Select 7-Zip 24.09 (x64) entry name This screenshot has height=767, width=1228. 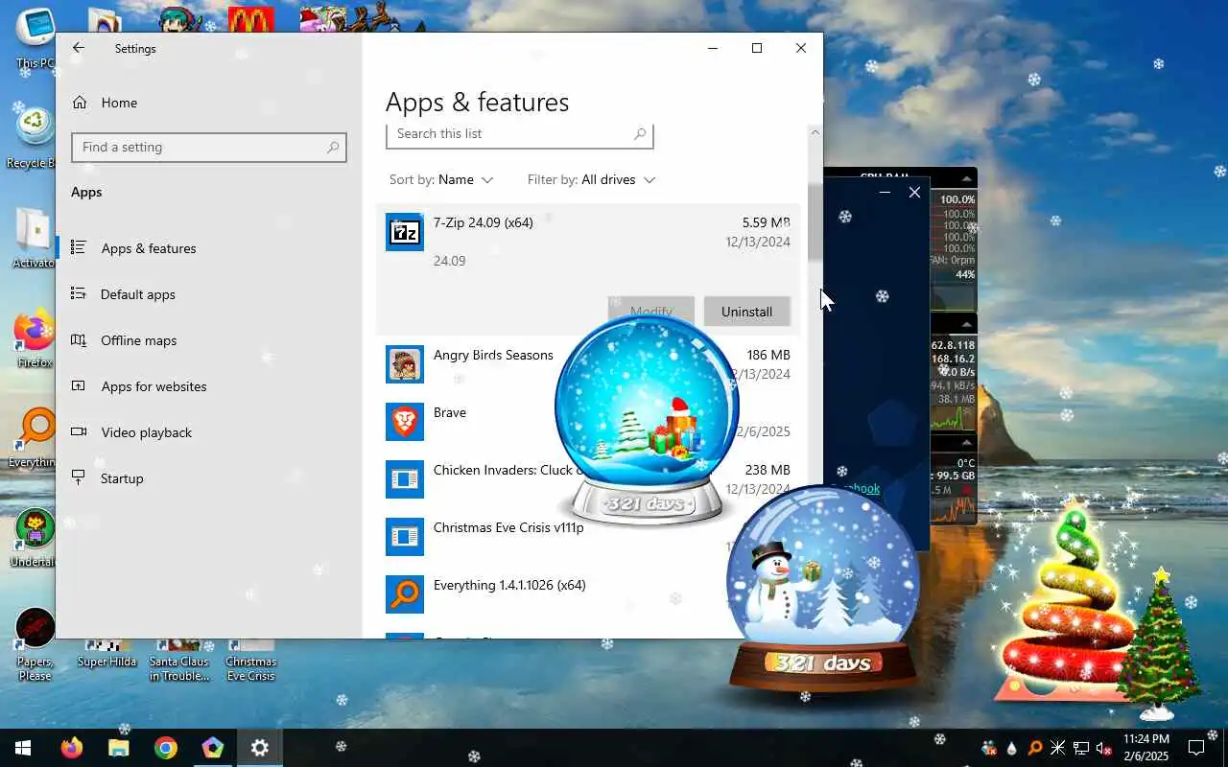pos(483,222)
